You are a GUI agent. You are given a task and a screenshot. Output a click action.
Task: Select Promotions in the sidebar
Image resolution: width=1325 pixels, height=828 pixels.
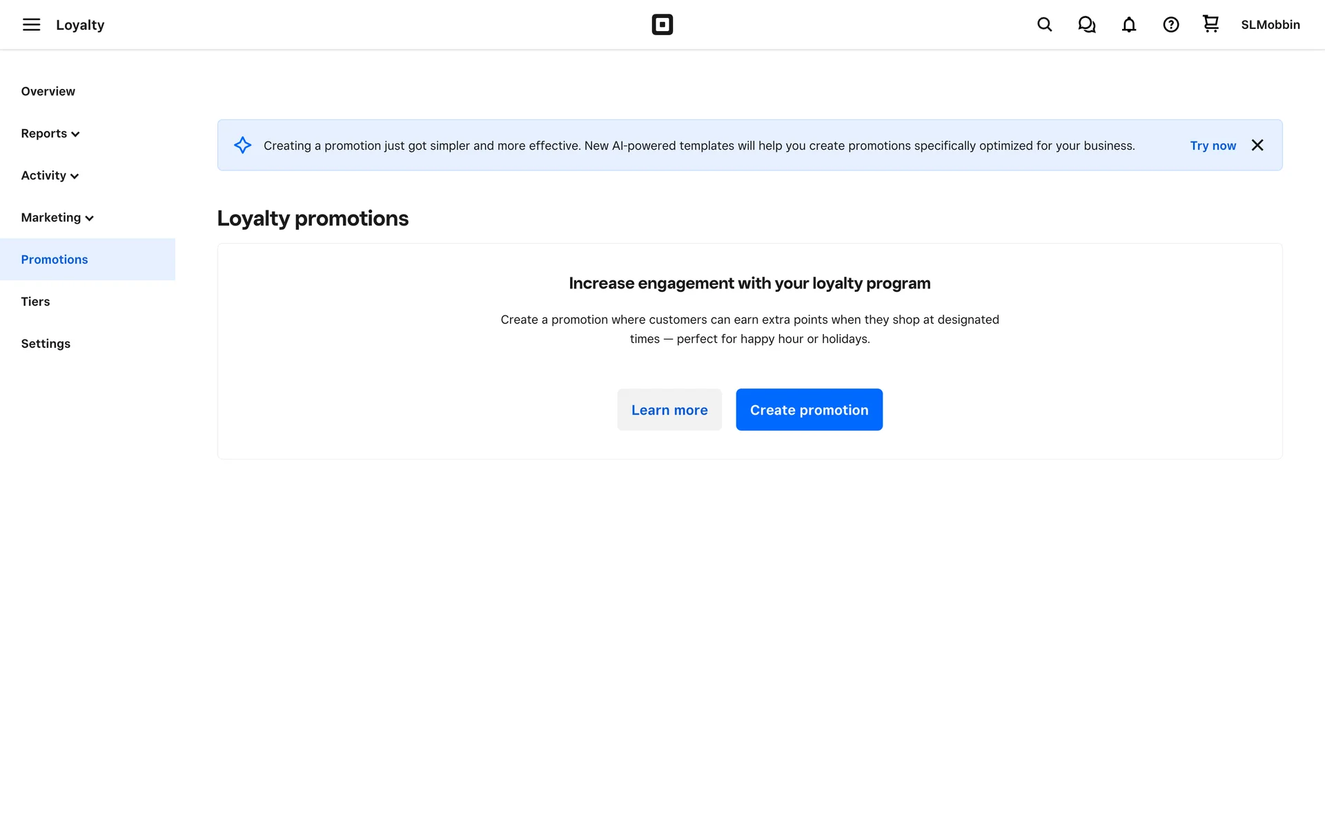tap(55, 259)
